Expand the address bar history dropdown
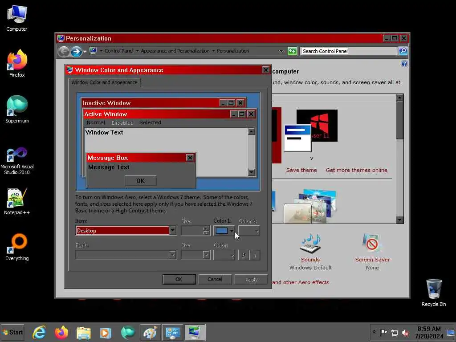This screenshot has width=456, height=342. click(x=281, y=51)
